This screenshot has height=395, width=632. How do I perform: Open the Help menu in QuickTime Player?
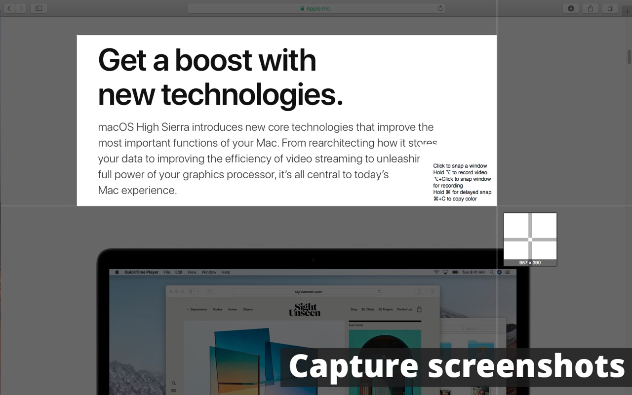(226, 272)
